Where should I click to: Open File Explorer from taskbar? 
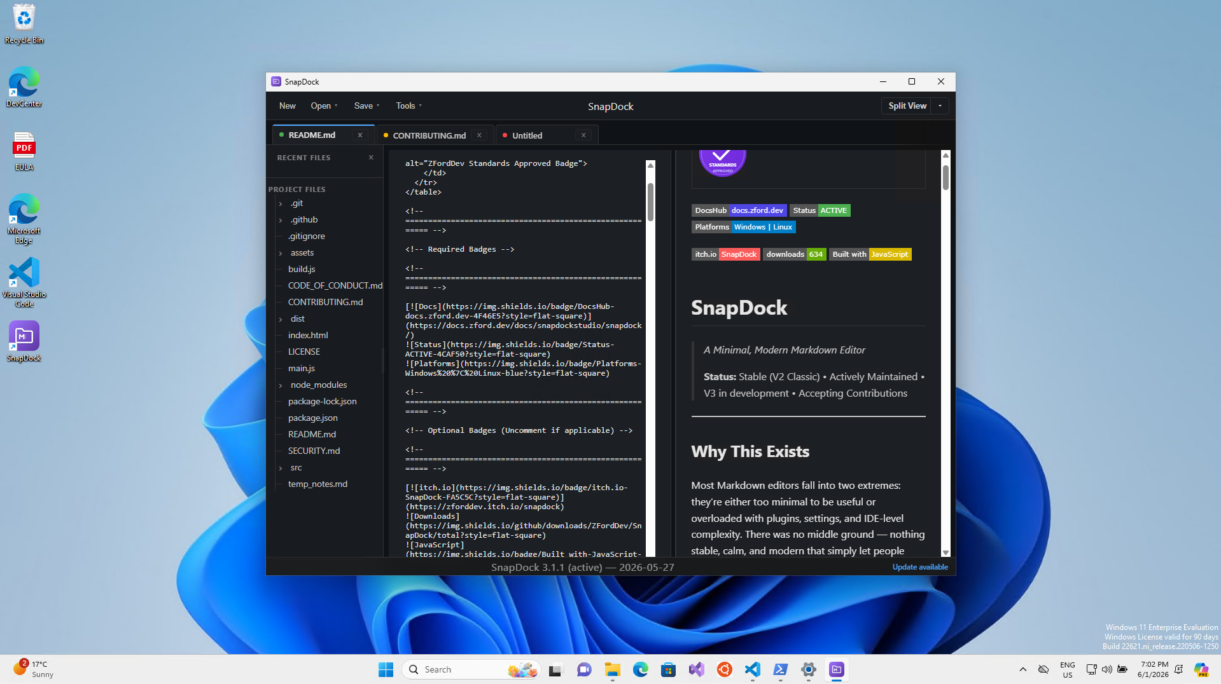pyautogui.click(x=612, y=669)
